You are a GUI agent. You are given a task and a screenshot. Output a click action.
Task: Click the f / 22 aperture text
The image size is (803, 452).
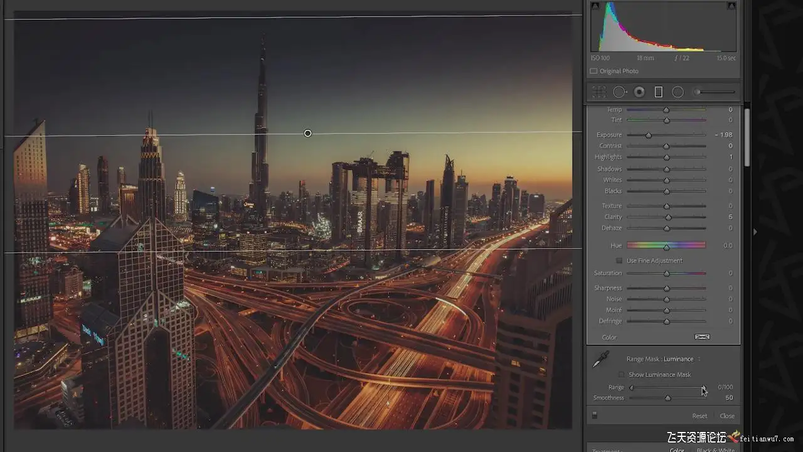click(682, 58)
